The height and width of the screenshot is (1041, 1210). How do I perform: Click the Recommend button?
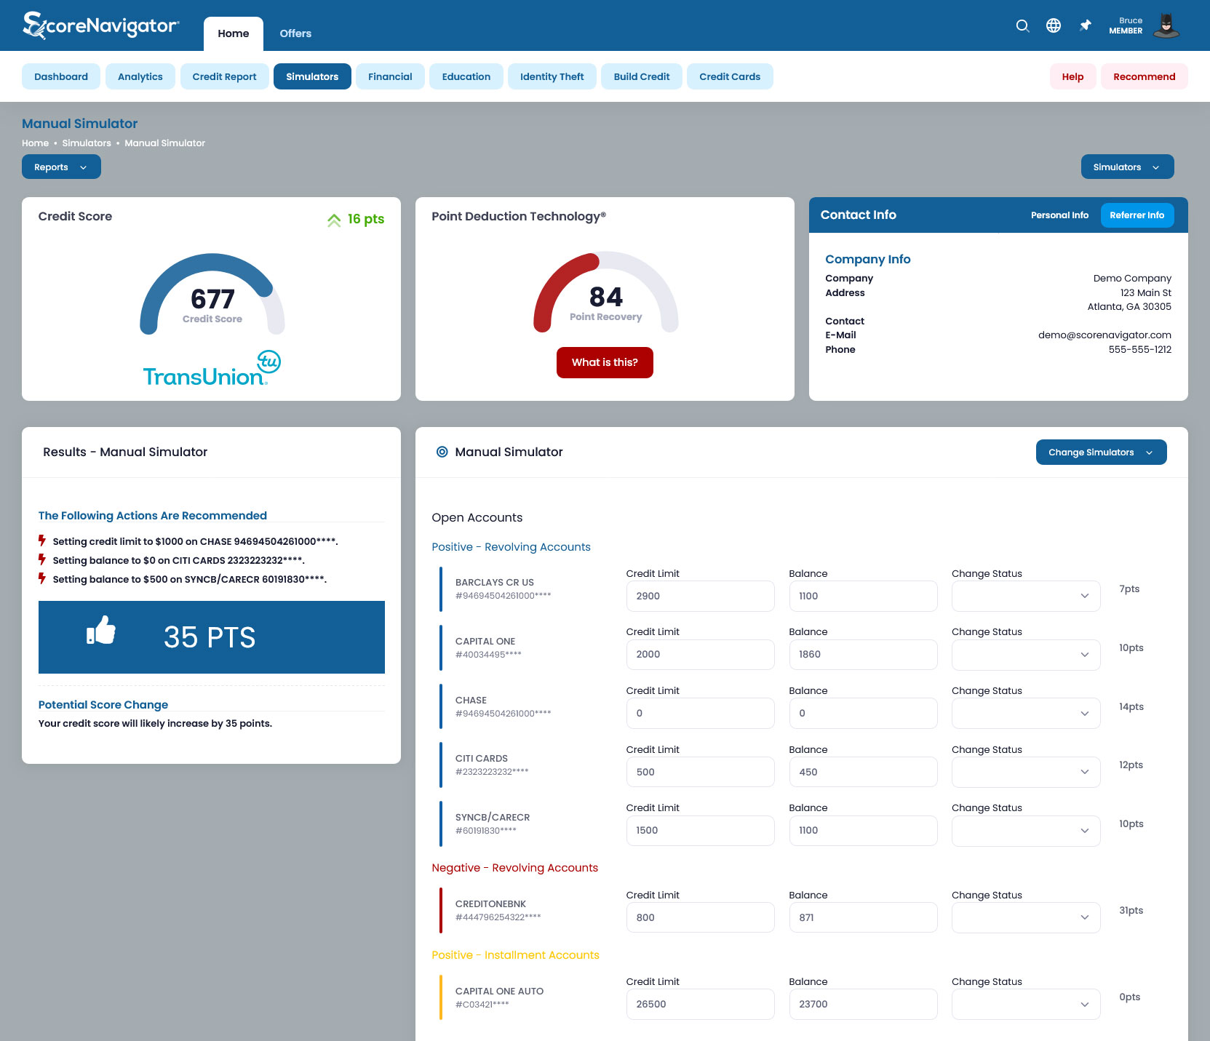(1145, 76)
